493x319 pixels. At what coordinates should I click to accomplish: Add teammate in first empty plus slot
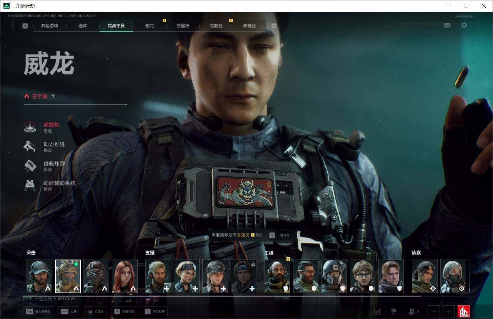pyautogui.click(x=433, y=312)
